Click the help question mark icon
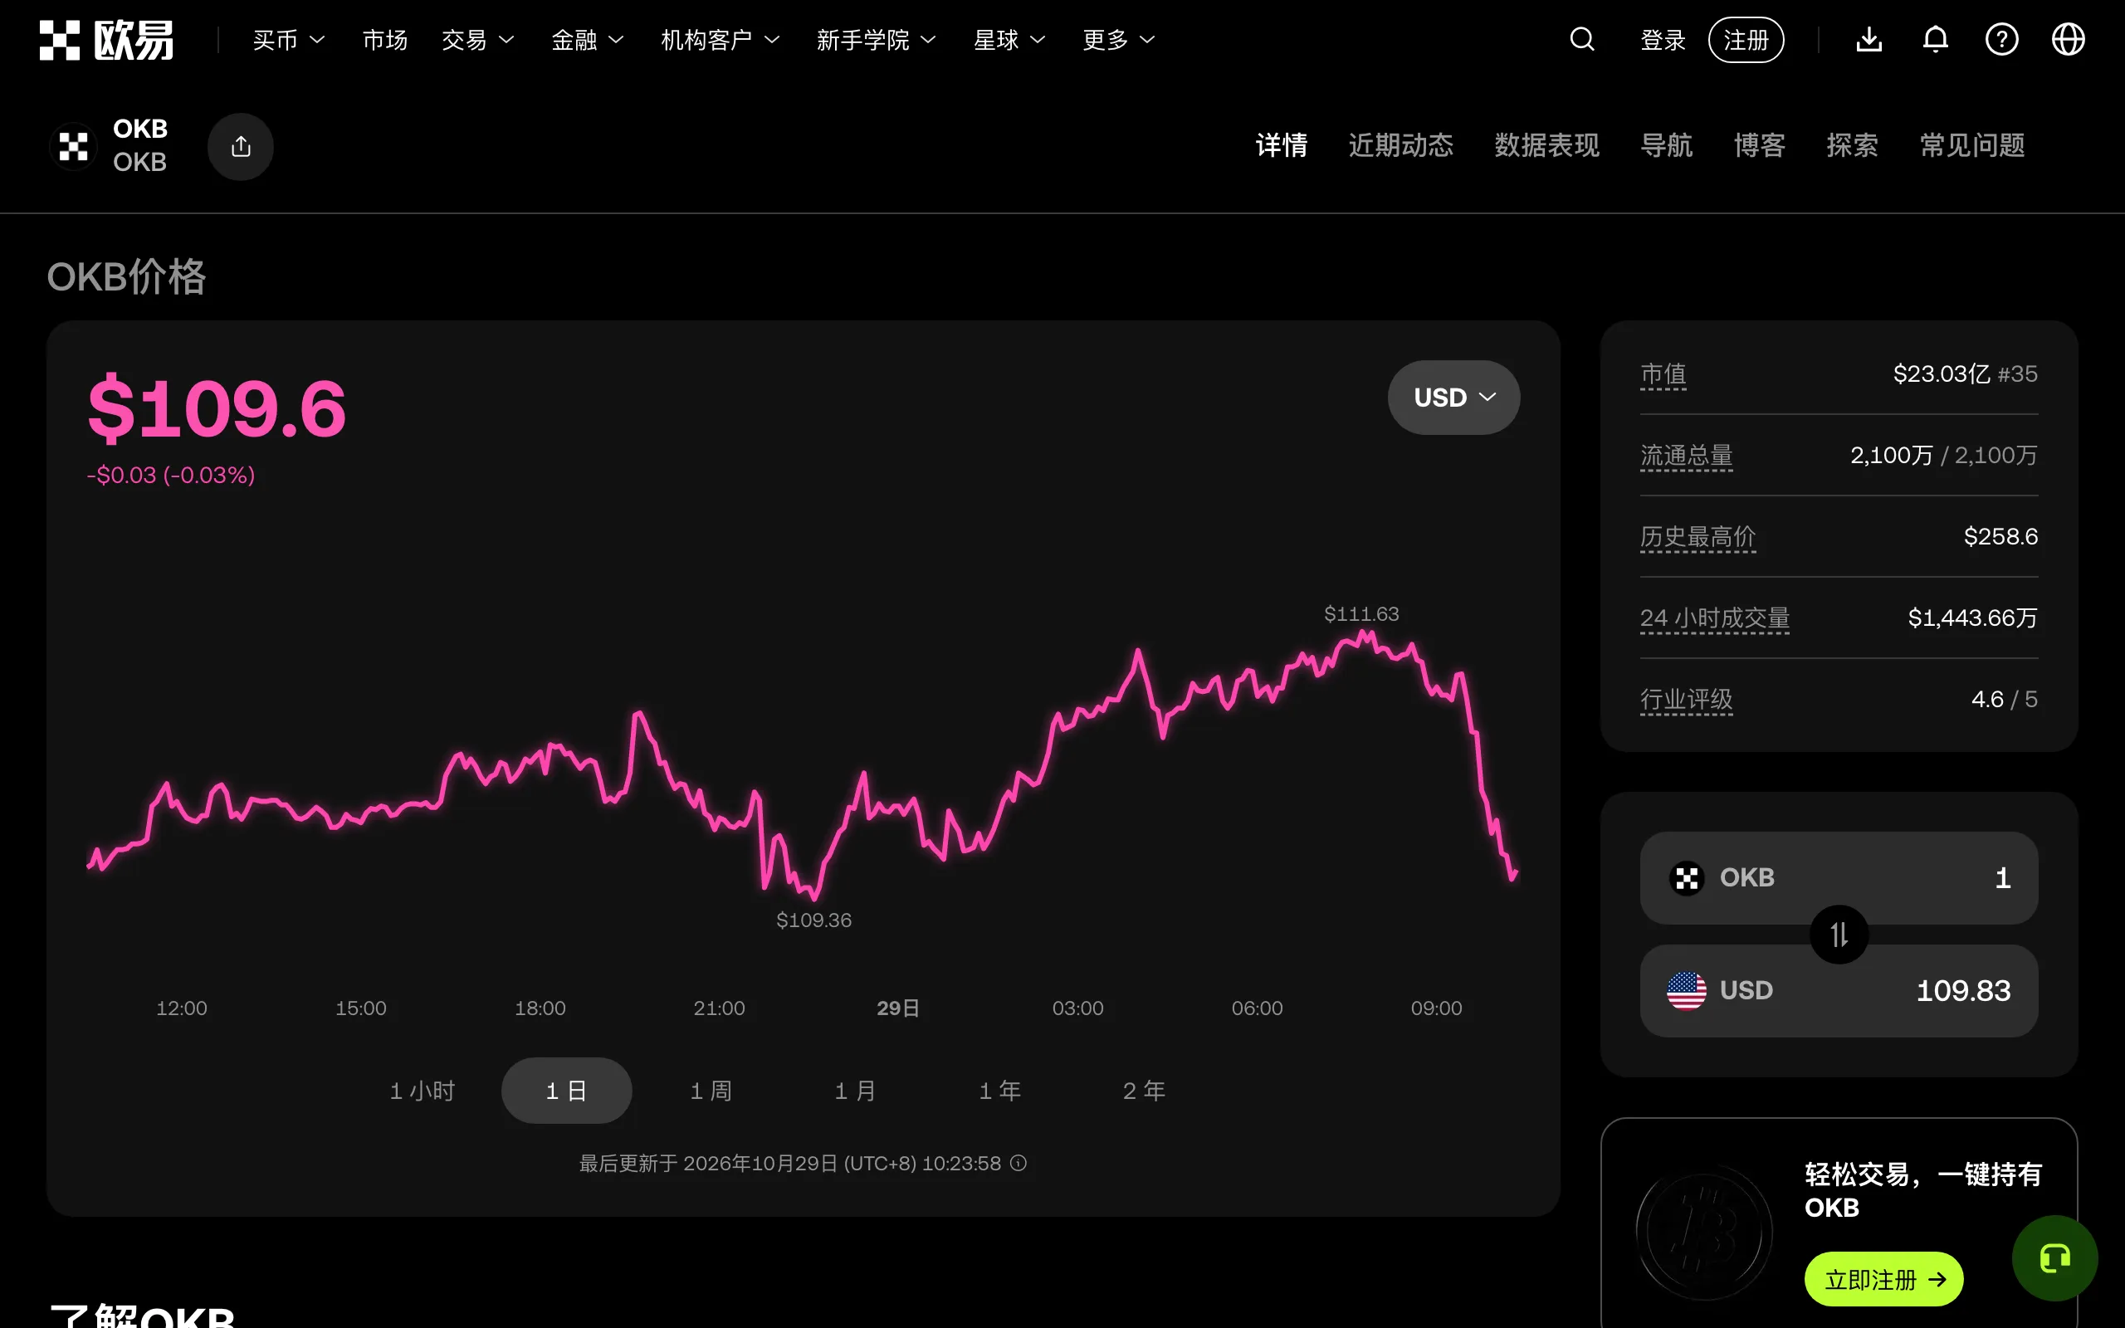2125x1328 pixels. click(x=2001, y=40)
